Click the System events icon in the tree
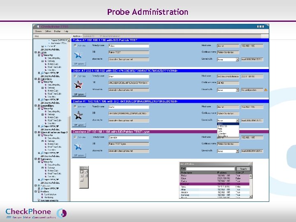Screen dimensions: 296x222 (39, 200)
